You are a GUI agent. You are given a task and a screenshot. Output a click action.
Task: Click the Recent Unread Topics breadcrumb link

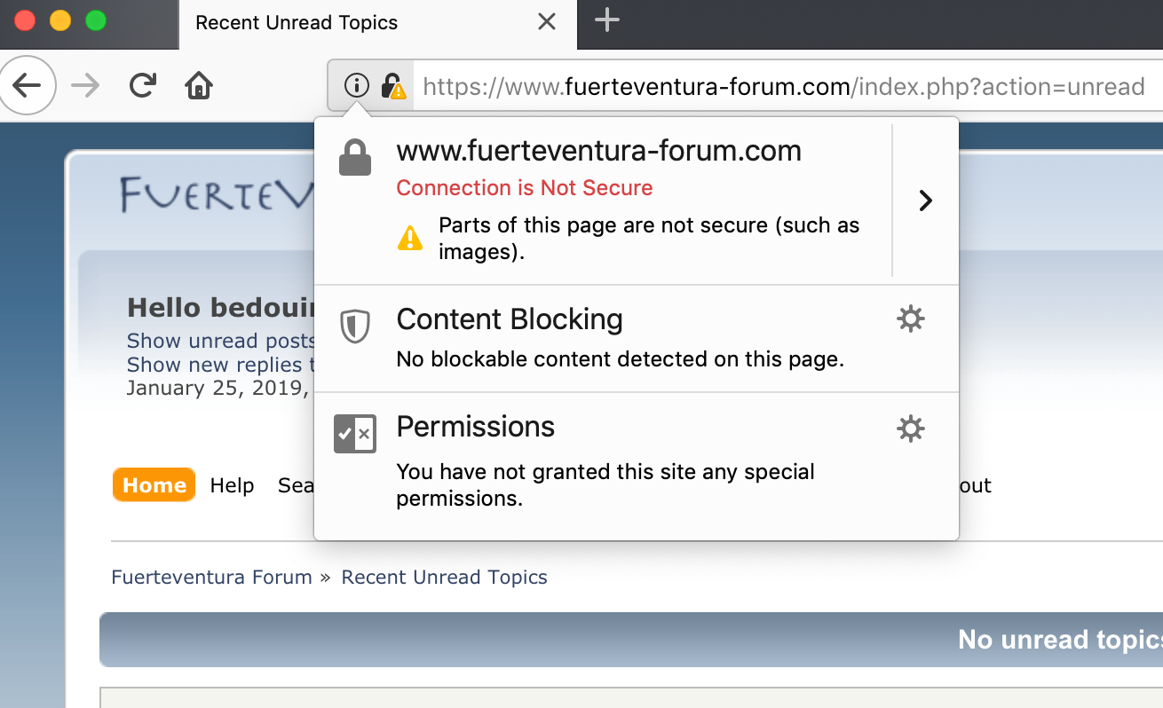(x=444, y=578)
